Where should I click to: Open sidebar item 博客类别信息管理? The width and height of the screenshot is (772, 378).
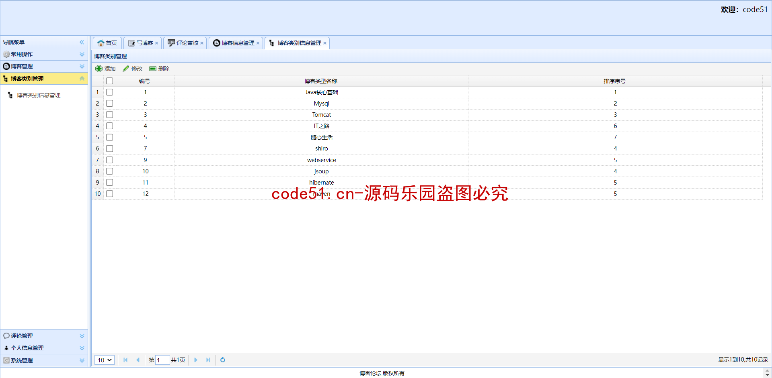point(39,95)
